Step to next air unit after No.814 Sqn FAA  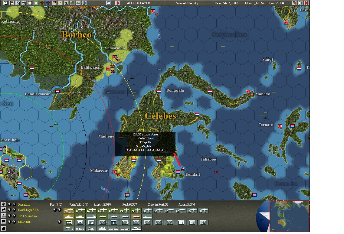[x=14, y=210]
